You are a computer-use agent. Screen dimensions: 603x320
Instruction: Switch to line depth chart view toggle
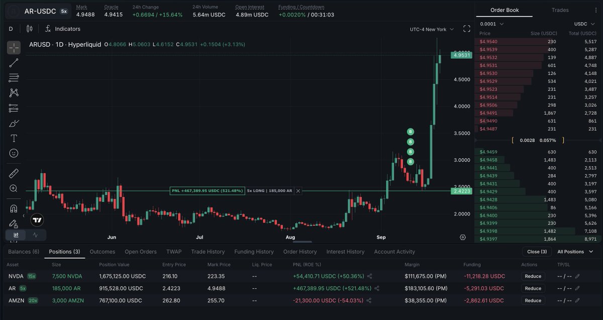click(x=35, y=235)
